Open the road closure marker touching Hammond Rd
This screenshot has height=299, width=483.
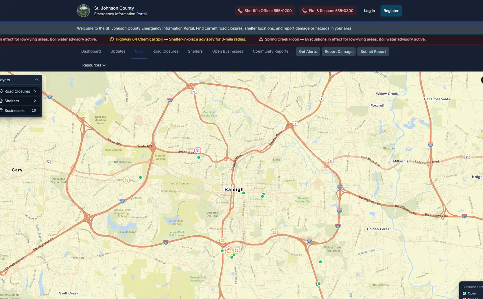tap(237, 250)
